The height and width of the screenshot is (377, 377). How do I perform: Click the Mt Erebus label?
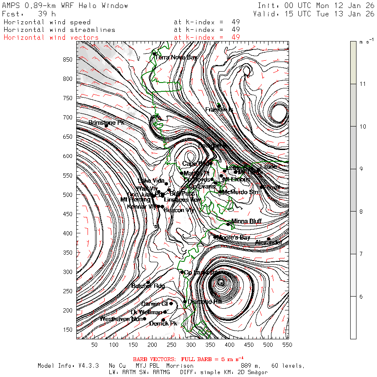pyautogui.click(x=236, y=179)
